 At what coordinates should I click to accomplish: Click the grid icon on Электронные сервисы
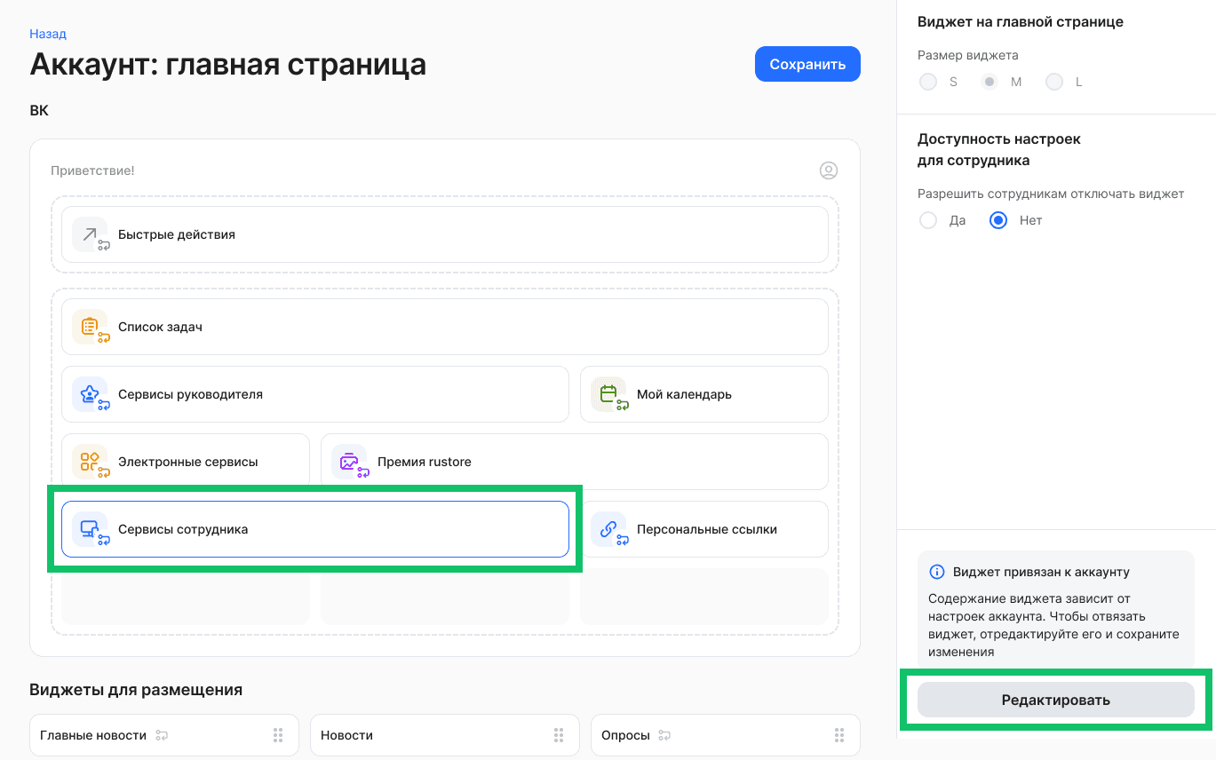[90, 462]
